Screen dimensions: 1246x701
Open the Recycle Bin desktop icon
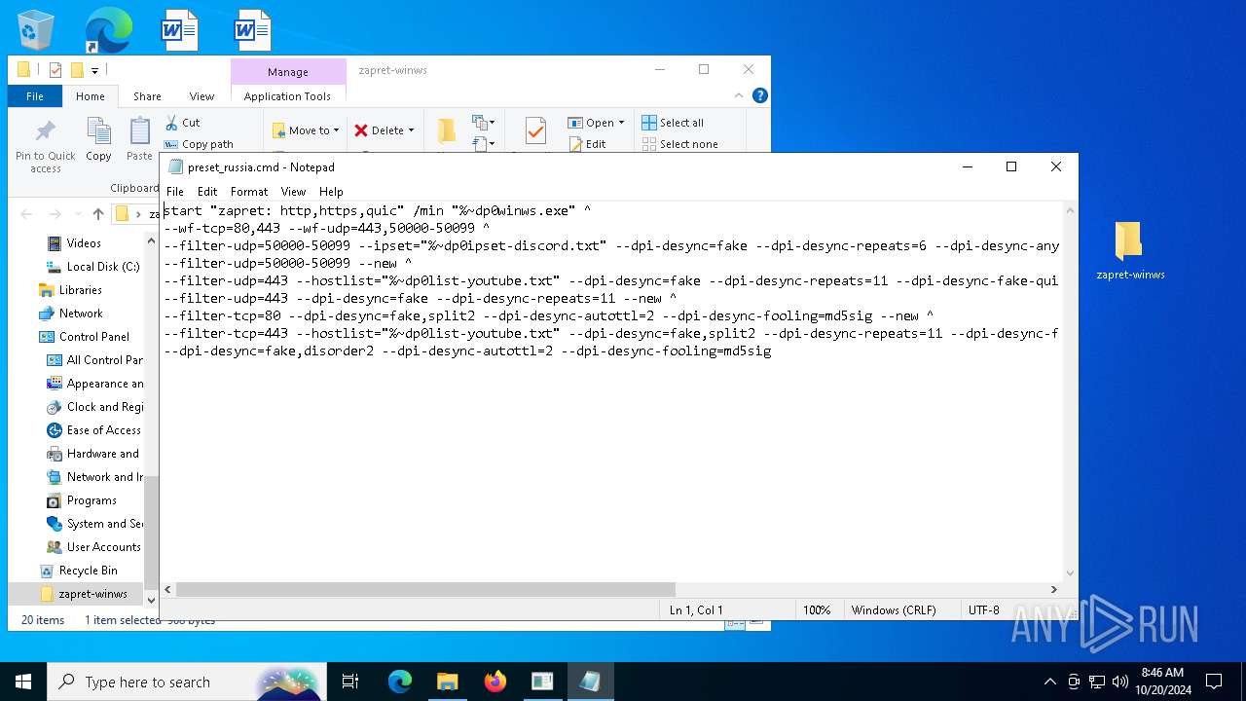(36, 30)
